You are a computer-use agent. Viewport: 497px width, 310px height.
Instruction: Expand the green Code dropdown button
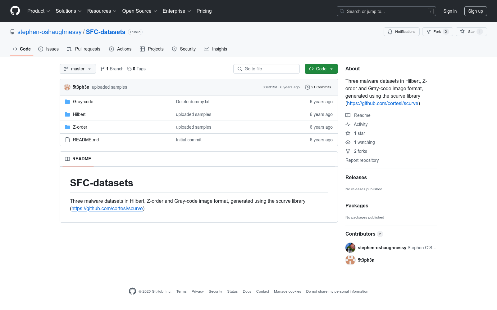[321, 69]
